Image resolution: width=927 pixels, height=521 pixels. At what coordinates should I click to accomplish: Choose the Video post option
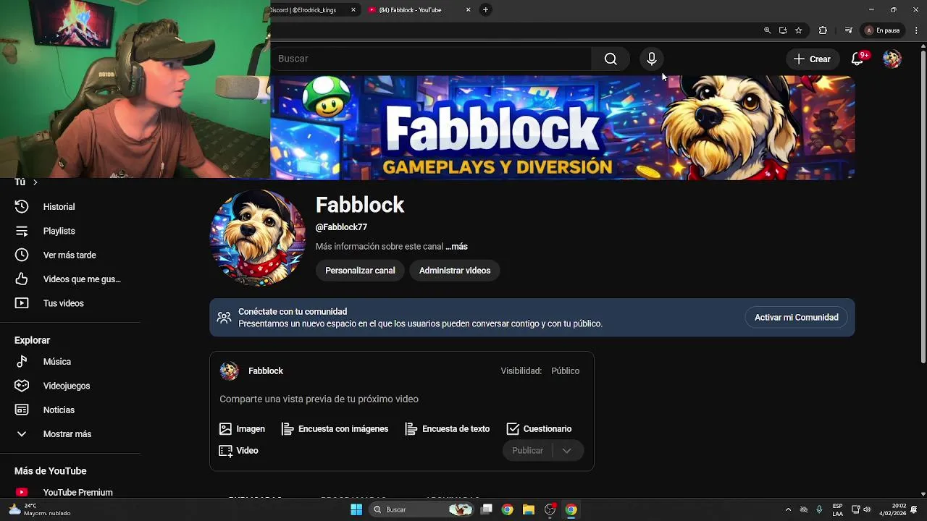pyautogui.click(x=238, y=451)
